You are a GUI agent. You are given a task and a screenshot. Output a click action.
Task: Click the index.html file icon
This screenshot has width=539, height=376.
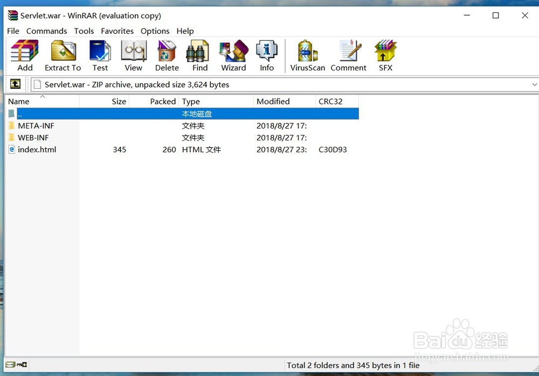click(x=12, y=150)
